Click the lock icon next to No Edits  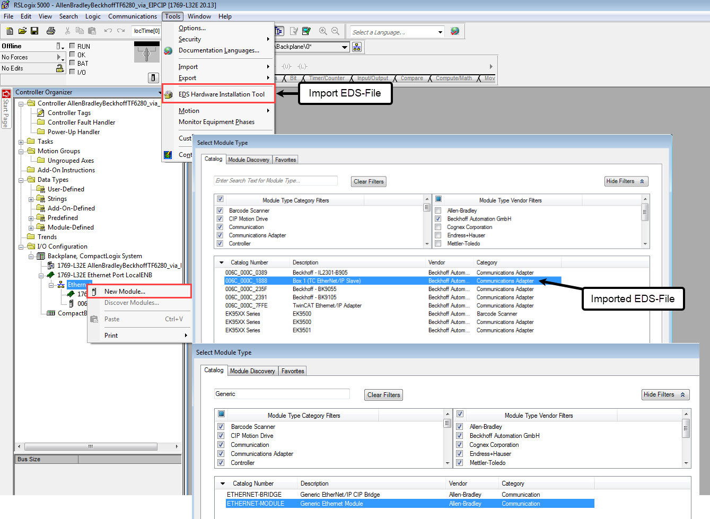click(60, 68)
